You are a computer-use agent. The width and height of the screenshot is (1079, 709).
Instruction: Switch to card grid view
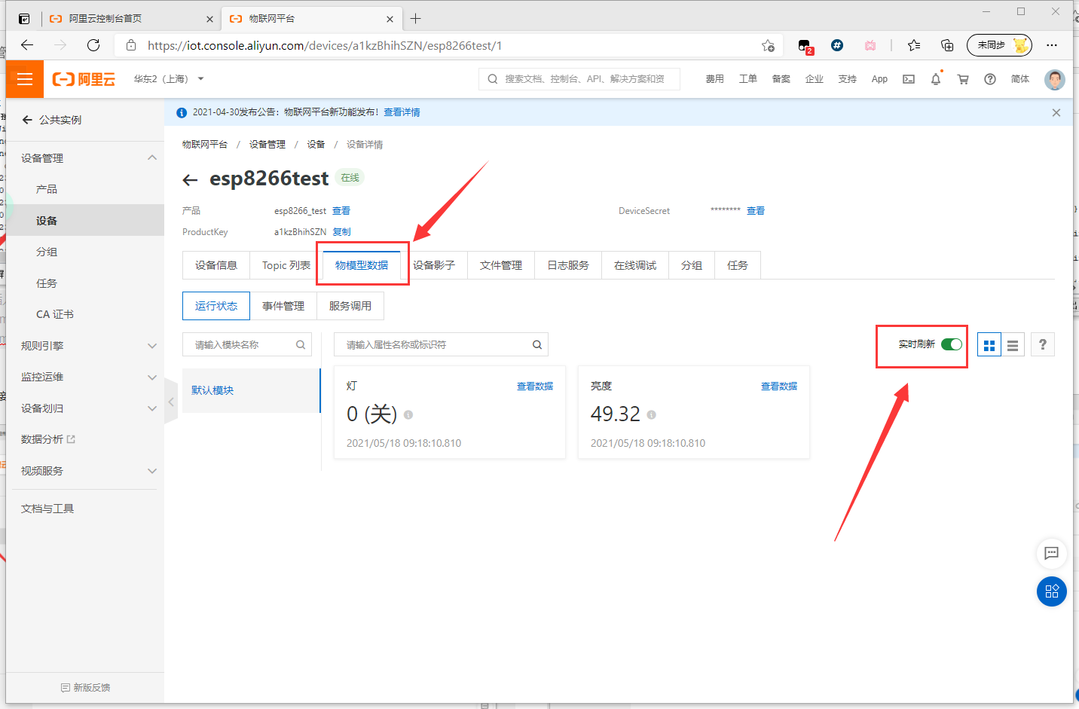pos(989,345)
